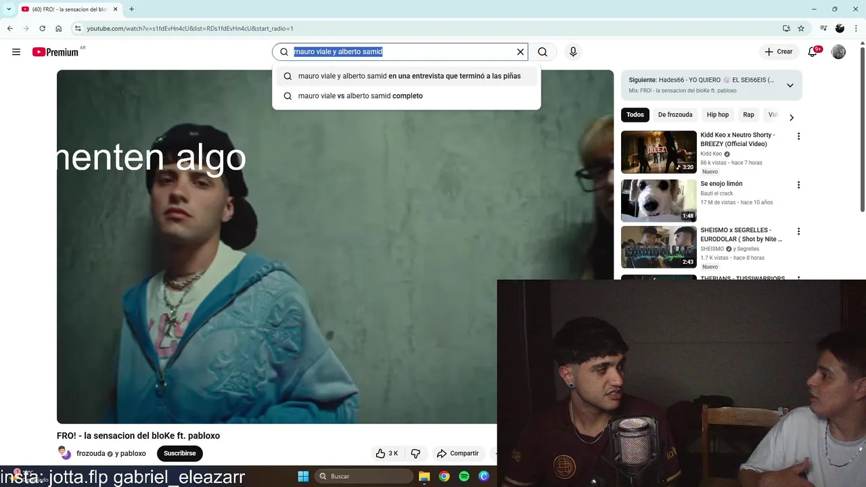Open the tab search dropdown arrow
866x487 pixels.
pos(9,9)
